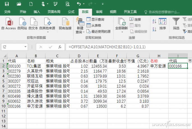Select column H header
The image size is (192, 129).
pos(159,56)
